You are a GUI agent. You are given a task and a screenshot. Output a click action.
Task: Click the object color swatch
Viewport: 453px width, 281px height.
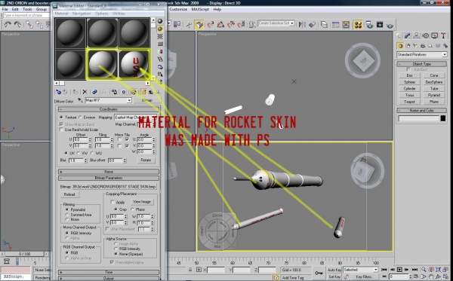pyautogui.click(x=443, y=118)
